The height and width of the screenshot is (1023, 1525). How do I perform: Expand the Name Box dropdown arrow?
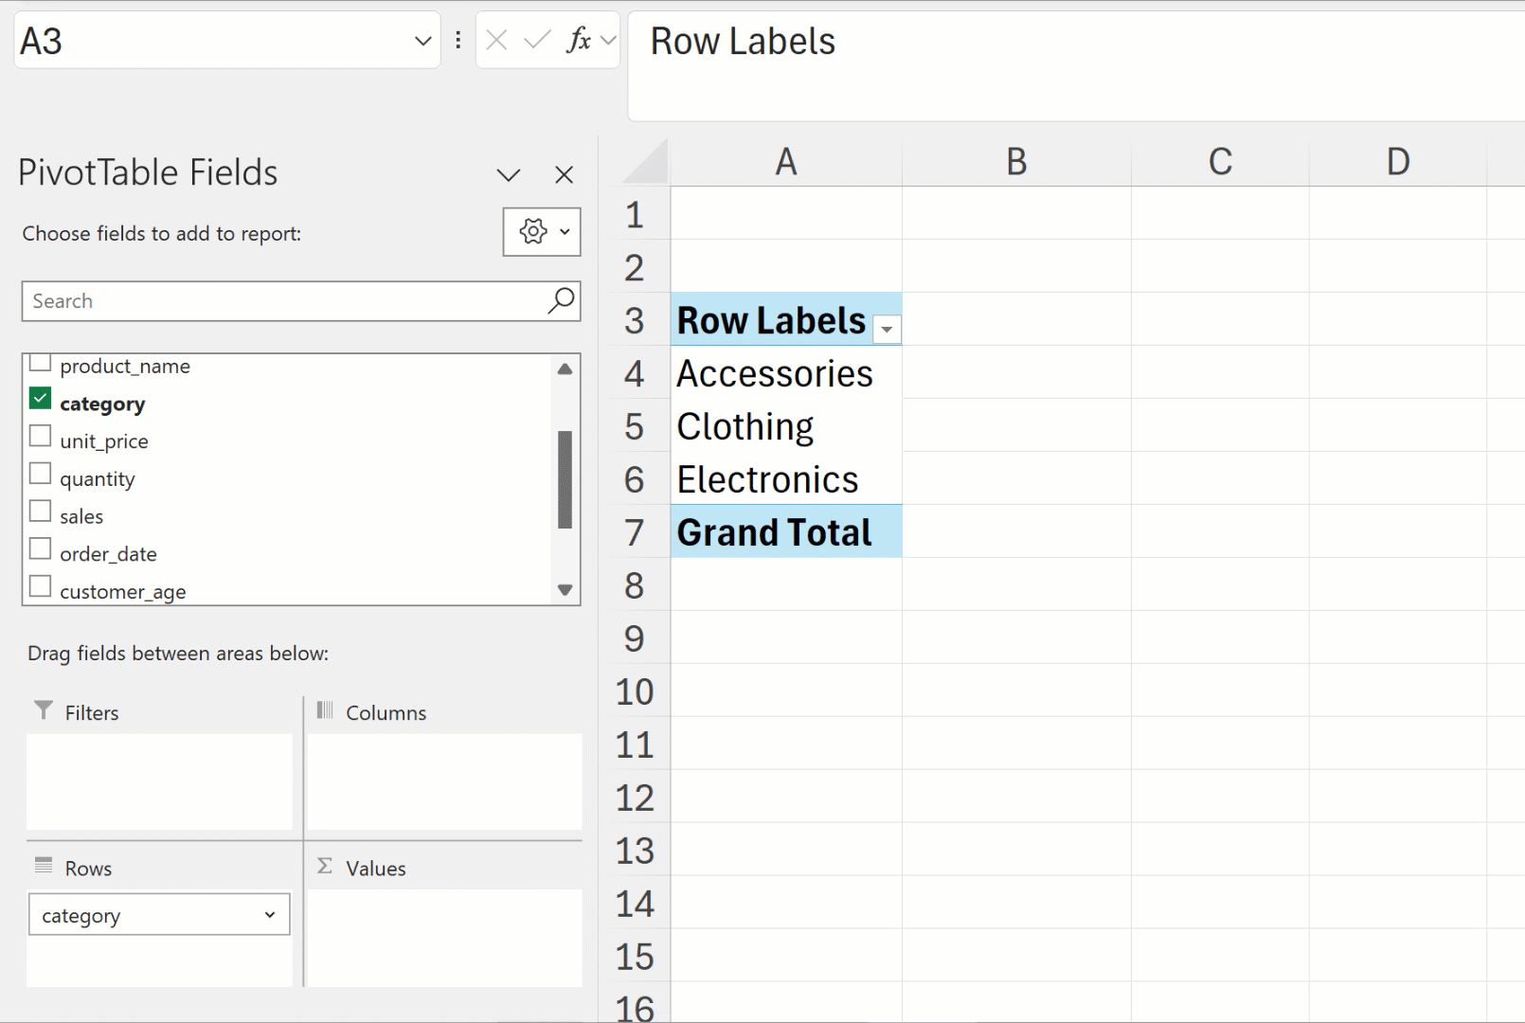point(422,41)
